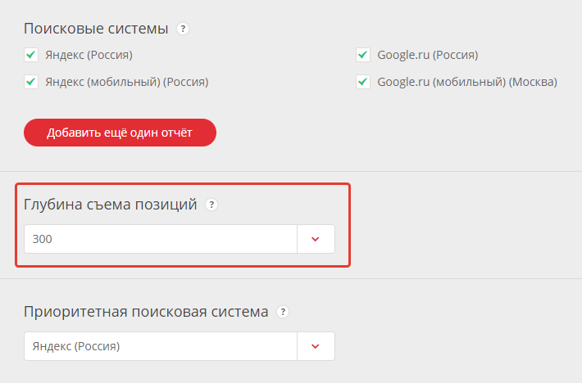Open help icon beside Глубина съема позиций
Screen dimensions: 582x383
[211, 205]
